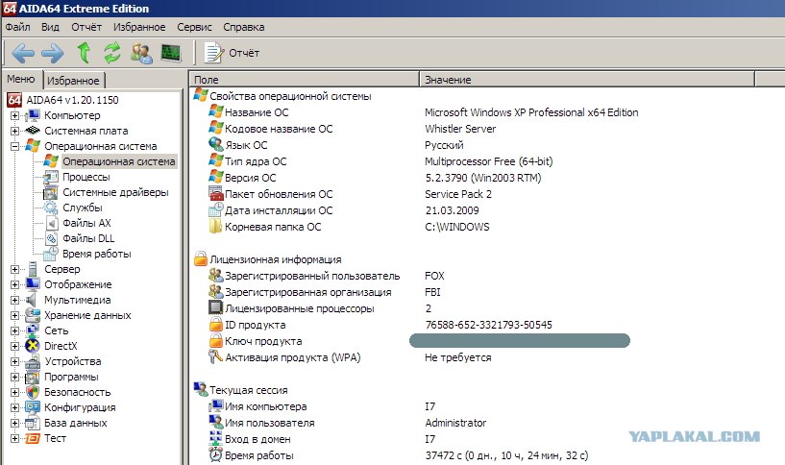Switch to the Меню tab
785x465 pixels.
point(21,79)
